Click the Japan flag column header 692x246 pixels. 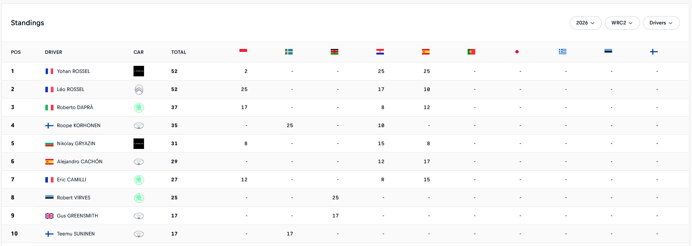[x=517, y=52]
